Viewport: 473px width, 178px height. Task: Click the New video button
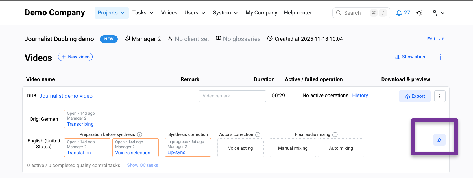click(75, 57)
